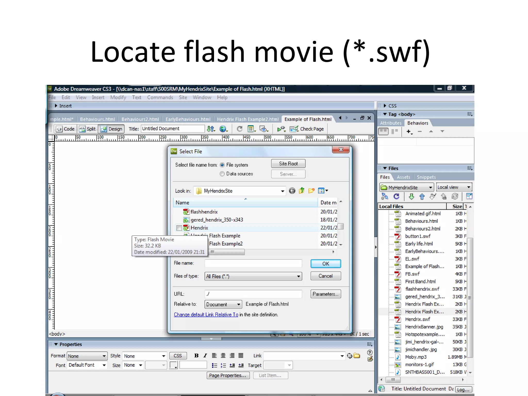
Task: Click Point to file link icon
Action: point(350,356)
